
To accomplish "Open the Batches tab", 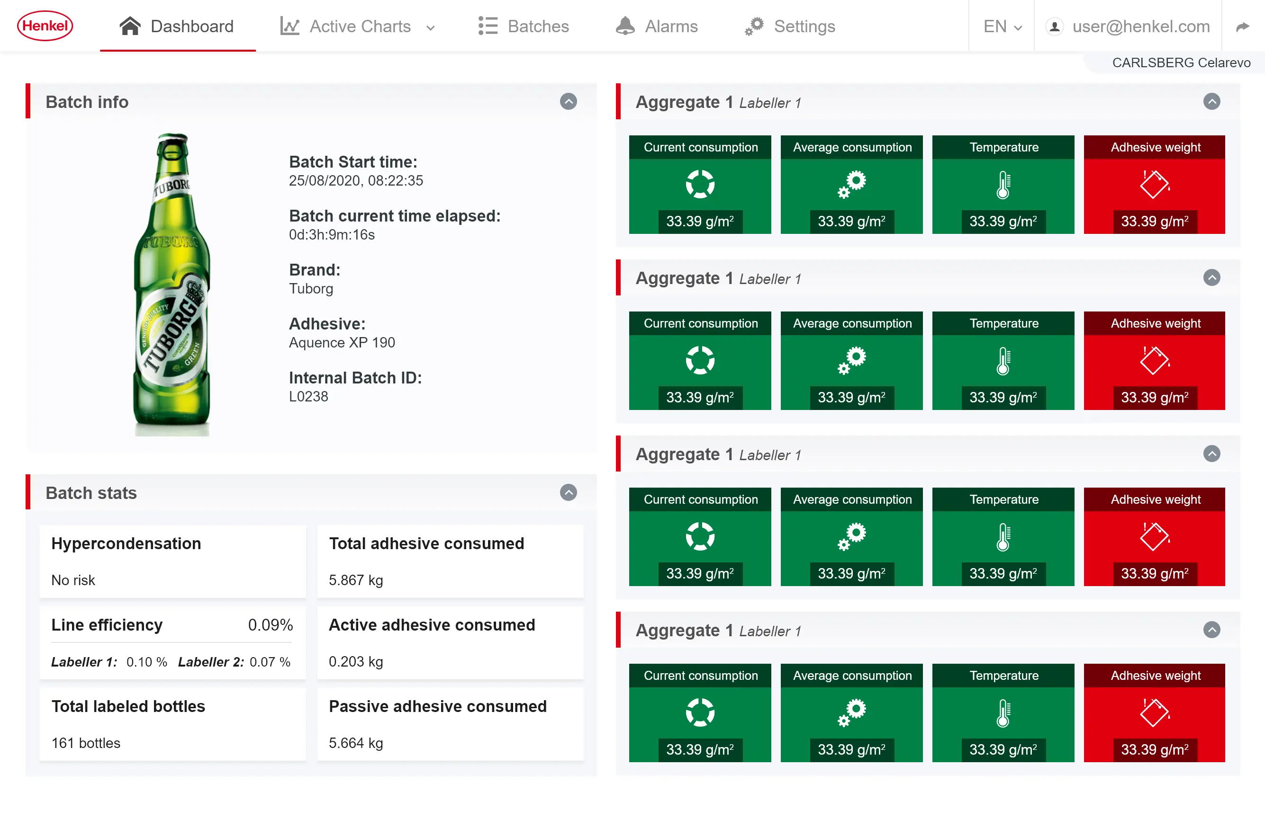I will (x=524, y=27).
